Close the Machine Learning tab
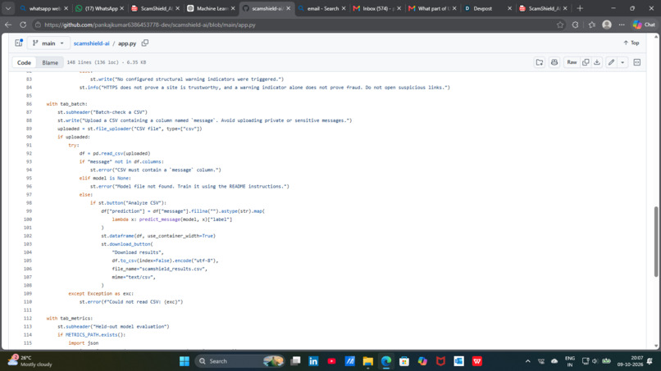 click(x=233, y=8)
